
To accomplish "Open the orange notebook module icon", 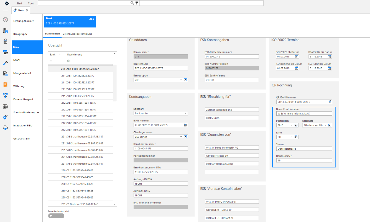I will [x=5, y=85].
